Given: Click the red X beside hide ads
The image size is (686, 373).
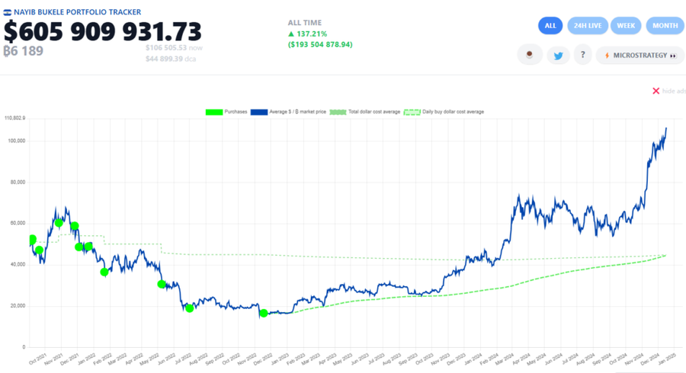Looking at the screenshot, I should [656, 91].
